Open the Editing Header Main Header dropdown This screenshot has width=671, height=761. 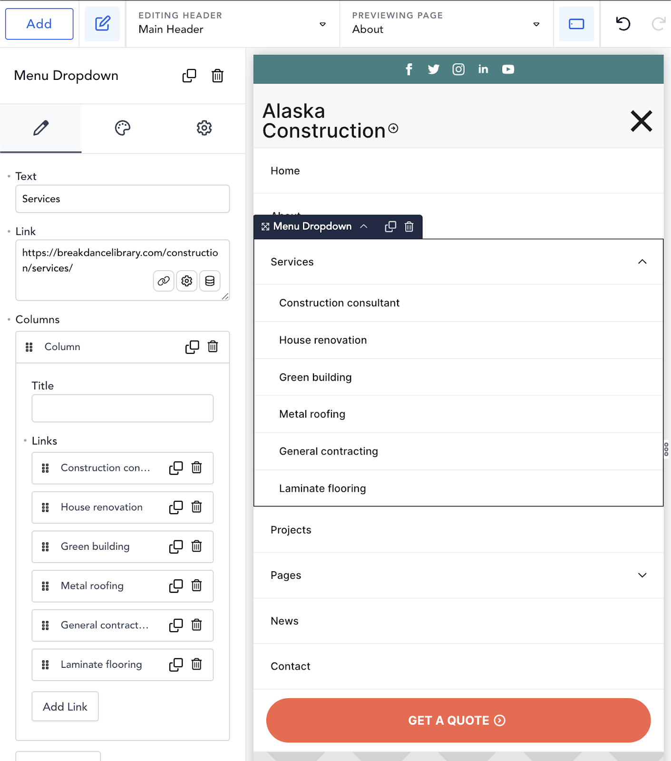point(233,24)
